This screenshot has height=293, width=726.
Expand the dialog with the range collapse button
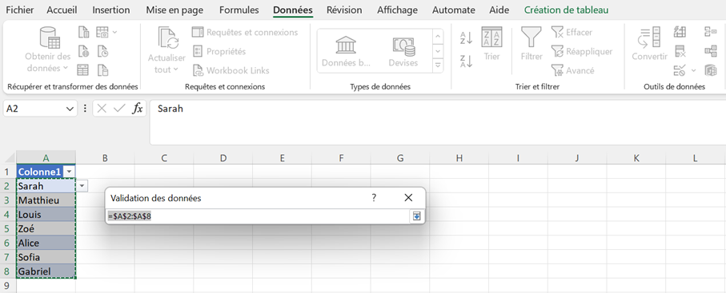417,216
